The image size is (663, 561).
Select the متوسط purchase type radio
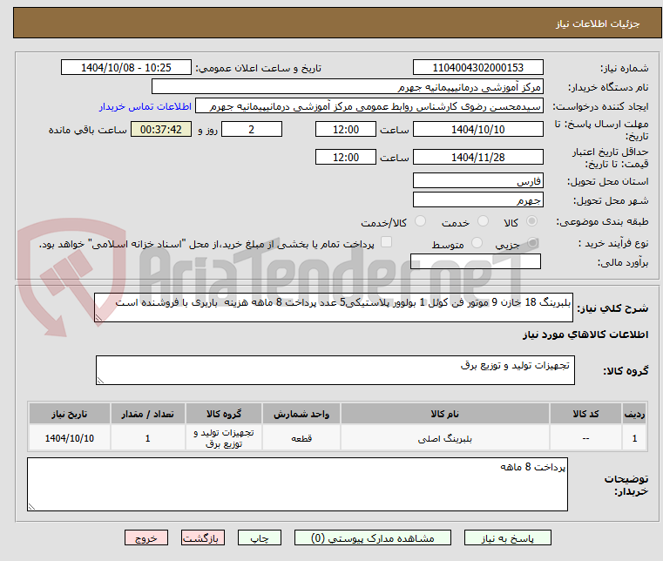(477, 243)
